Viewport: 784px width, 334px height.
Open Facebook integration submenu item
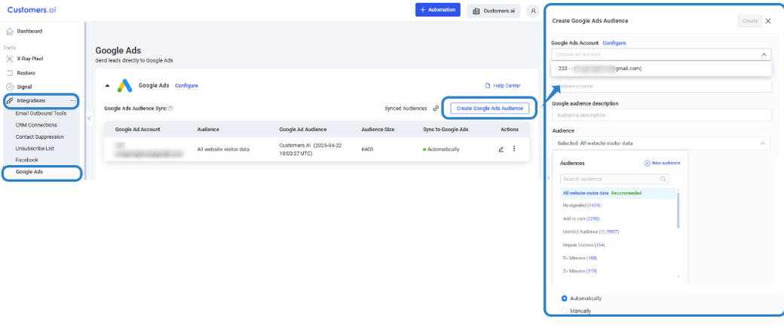point(26,160)
